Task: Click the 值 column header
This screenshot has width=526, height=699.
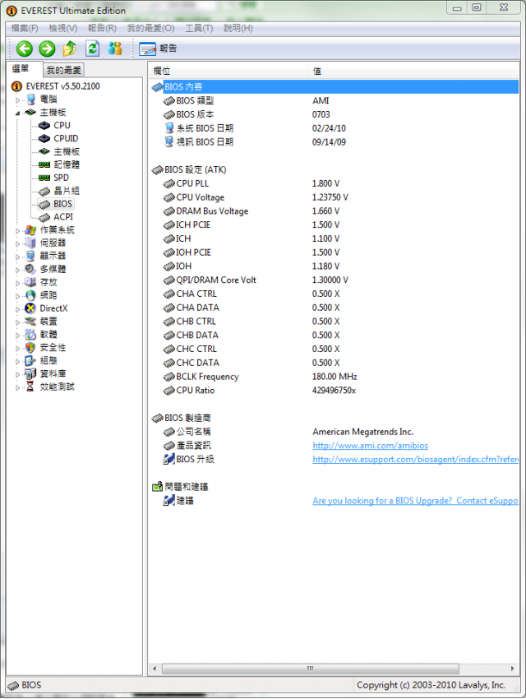Action: (413, 71)
